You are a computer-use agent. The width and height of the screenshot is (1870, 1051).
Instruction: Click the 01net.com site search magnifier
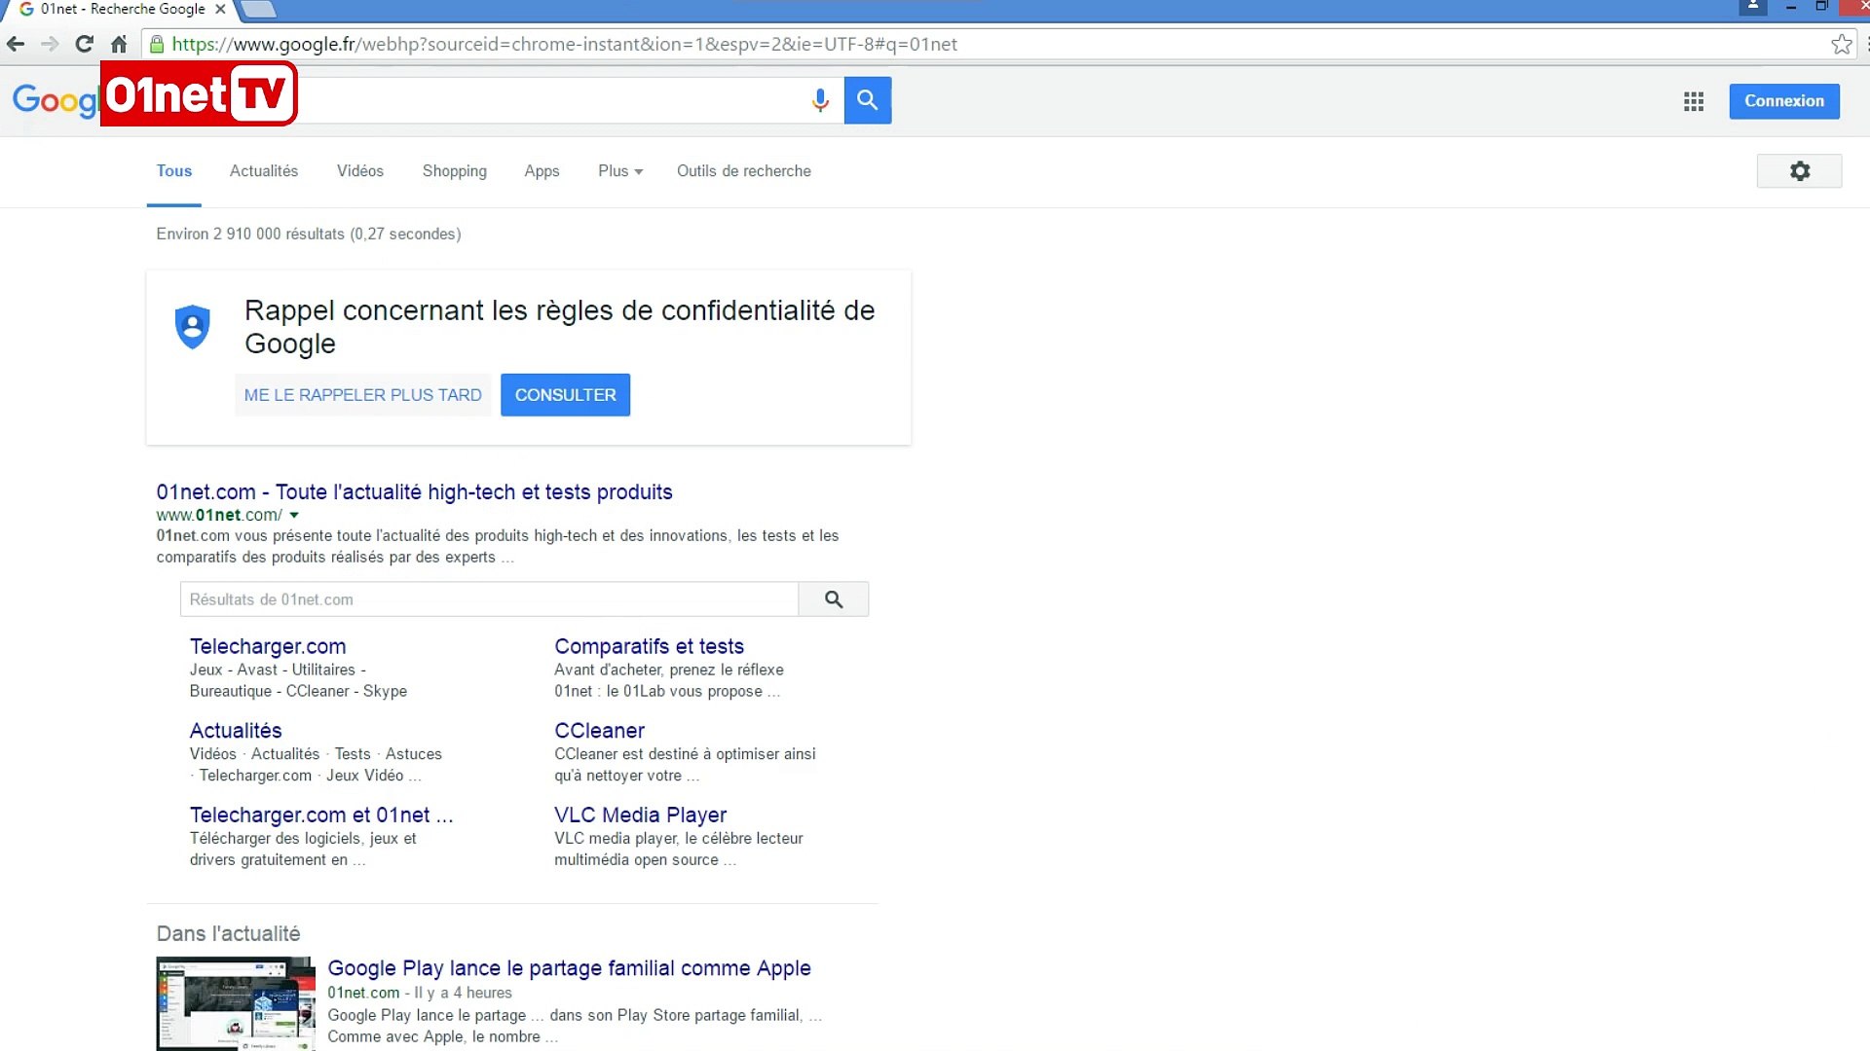[833, 599]
